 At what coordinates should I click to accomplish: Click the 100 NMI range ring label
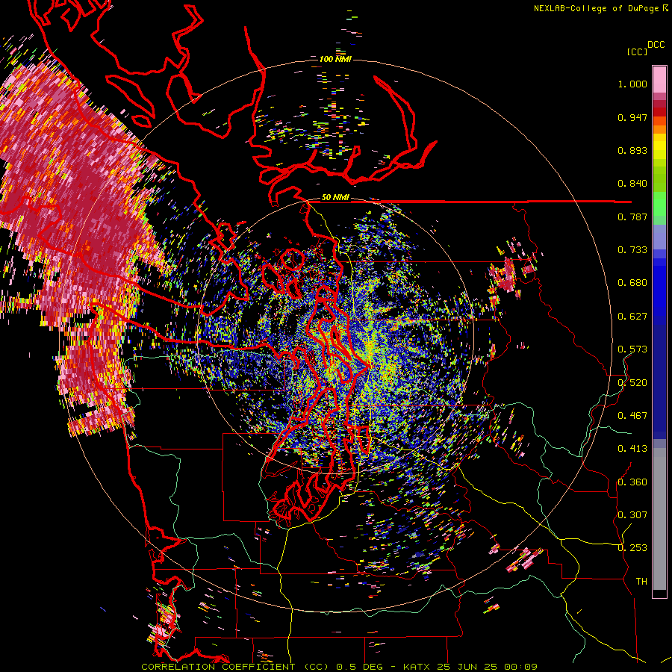(x=335, y=59)
